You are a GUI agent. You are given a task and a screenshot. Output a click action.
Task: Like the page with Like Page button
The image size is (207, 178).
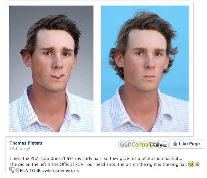[x=186, y=144]
